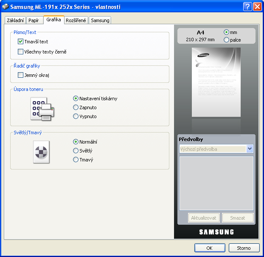Expand the Výchozí předvolba dropdown

point(250,149)
